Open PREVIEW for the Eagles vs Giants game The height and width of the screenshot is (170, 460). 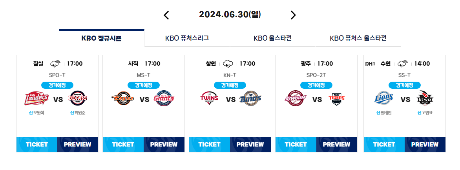[x=164, y=145]
